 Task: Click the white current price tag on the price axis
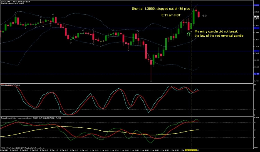coord(257,17)
